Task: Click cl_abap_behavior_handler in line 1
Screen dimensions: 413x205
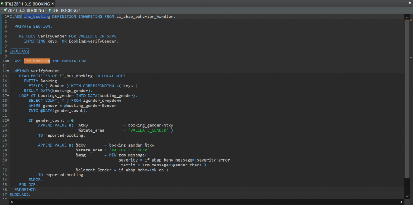Action: coord(145,17)
